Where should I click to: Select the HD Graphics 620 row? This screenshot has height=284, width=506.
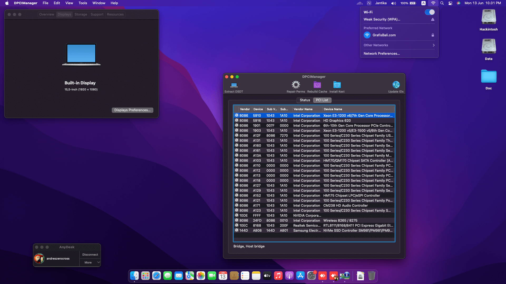coord(314,121)
